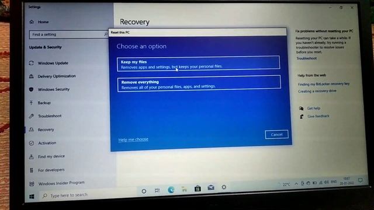
Task: Click the Update & Security heading
Action: (x=46, y=47)
